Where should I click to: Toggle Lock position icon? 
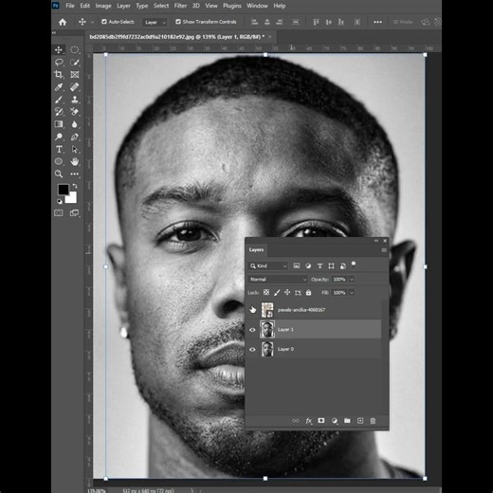(287, 292)
